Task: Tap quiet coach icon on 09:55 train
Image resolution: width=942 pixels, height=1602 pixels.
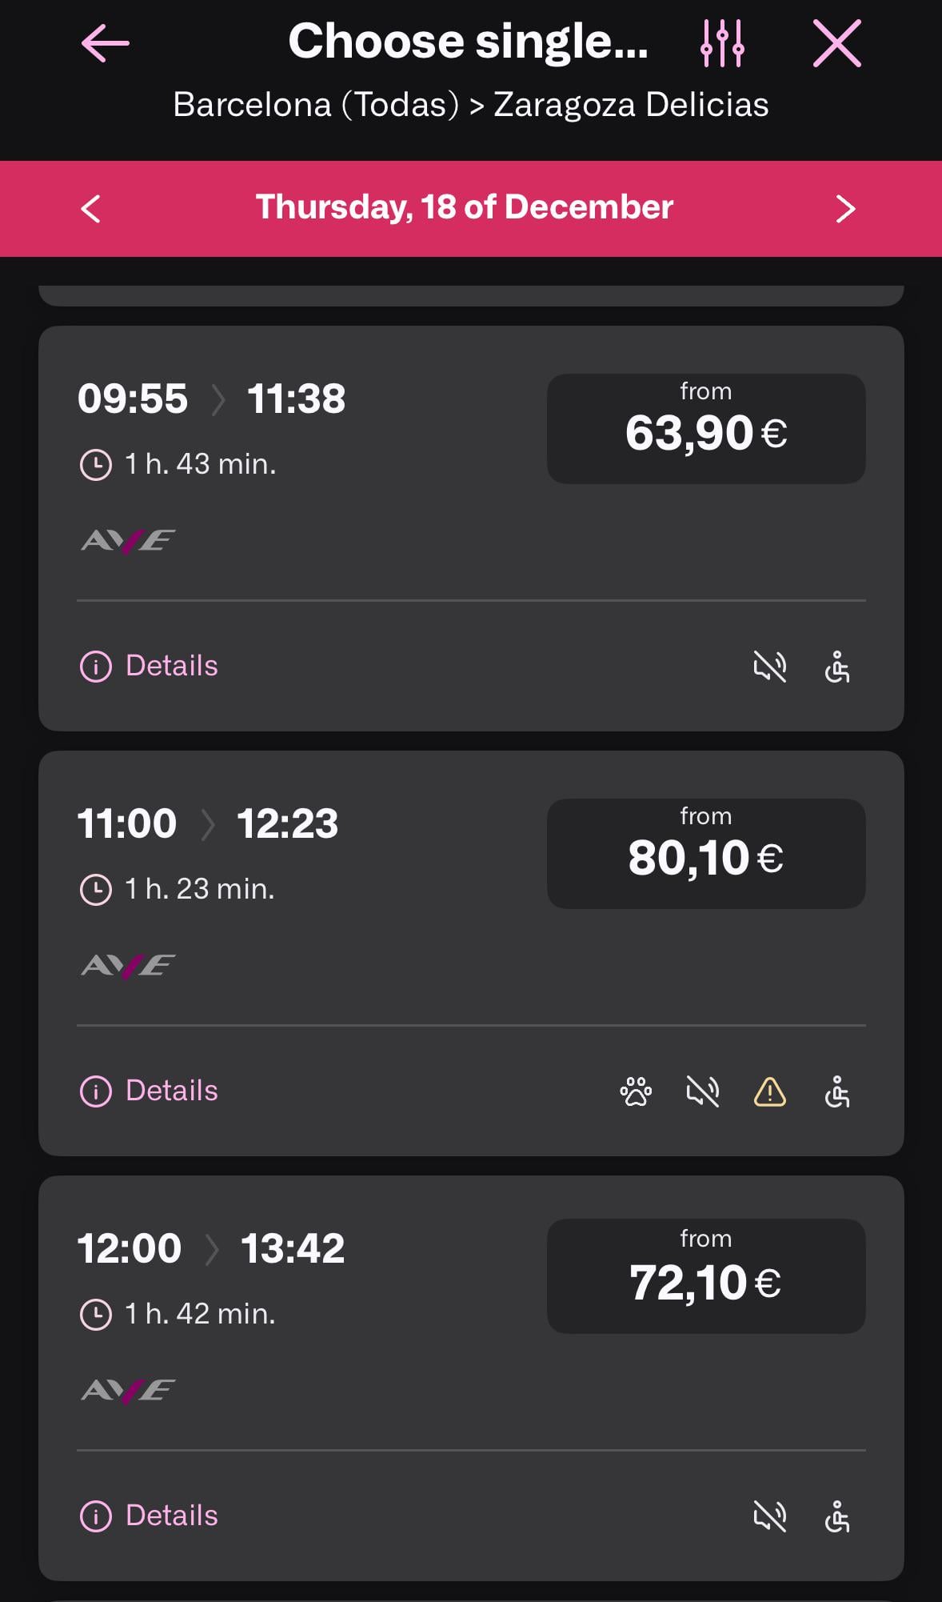Action: pyautogui.click(x=770, y=667)
